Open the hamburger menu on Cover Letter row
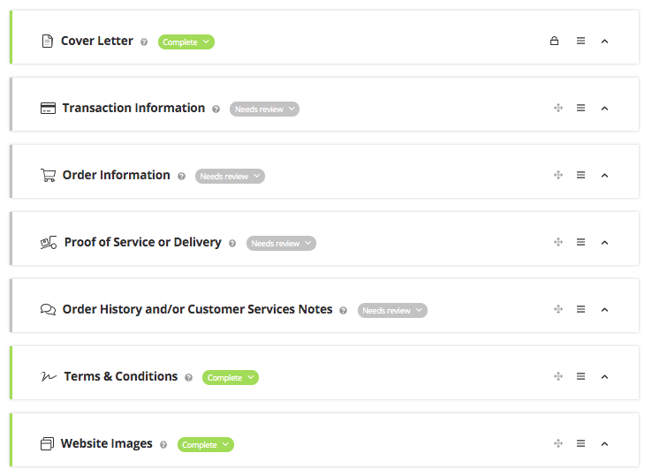The width and height of the screenshot is (652, 476). coord(580,41)
